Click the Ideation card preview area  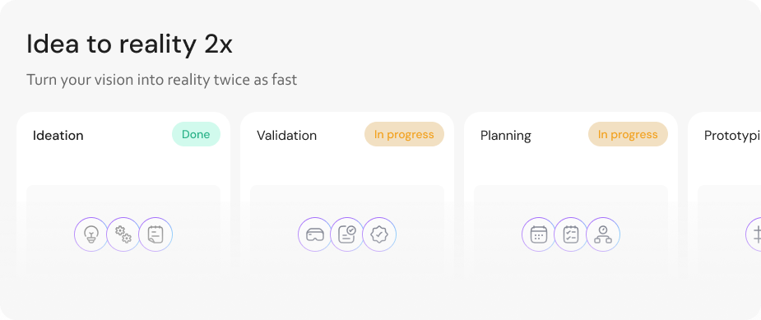click(x=123, y=230)
